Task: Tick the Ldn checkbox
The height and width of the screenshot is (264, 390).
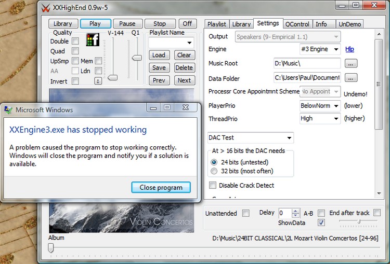Action: click(x=98, y=71)
